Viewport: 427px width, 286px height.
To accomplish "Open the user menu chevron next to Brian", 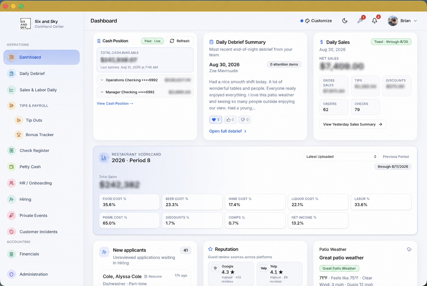I will (415, 21).
